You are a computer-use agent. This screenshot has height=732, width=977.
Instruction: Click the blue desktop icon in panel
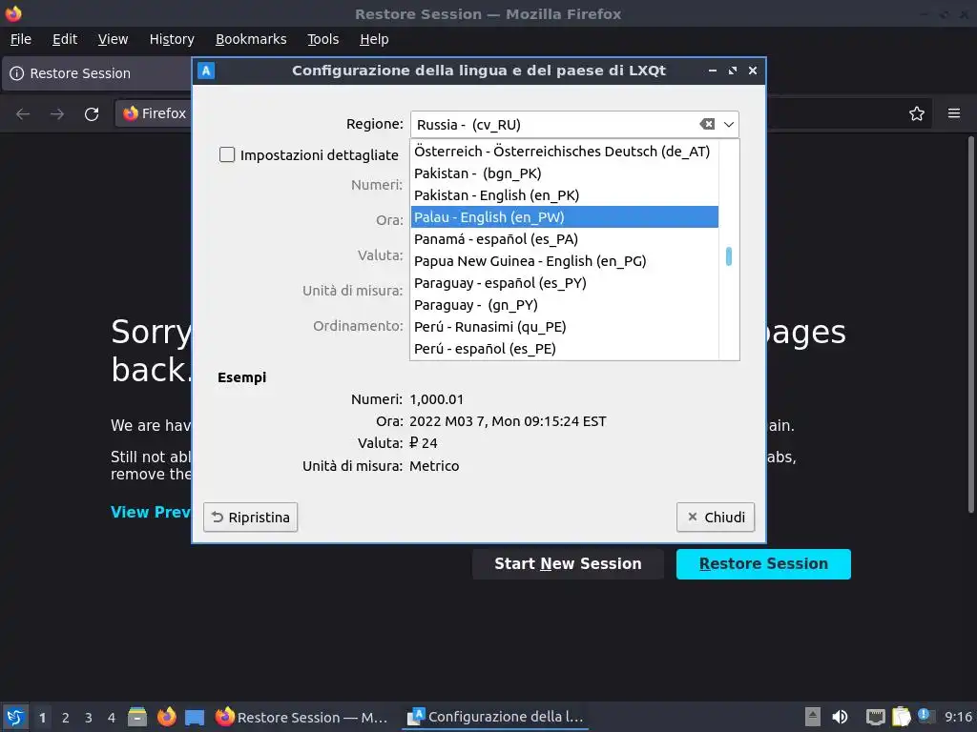click(x=195, y=717)
